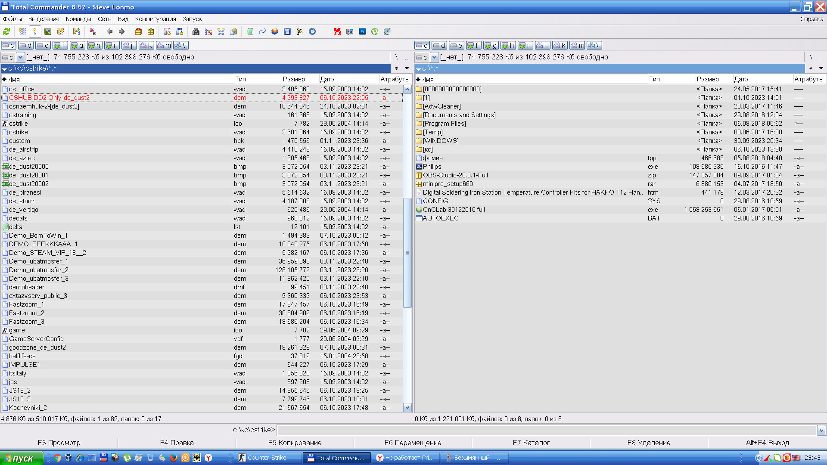Click the F6 Перемещение button

tap(413, 443)
